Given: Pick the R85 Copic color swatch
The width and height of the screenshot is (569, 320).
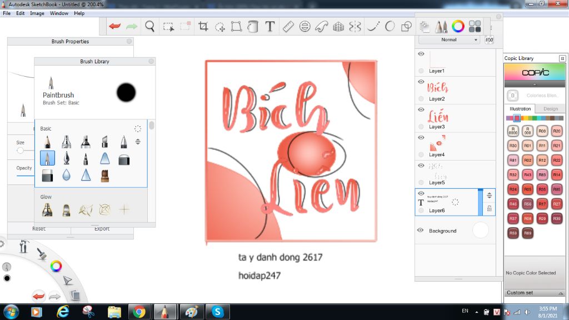Looking at the screenshot, I should pyautogui.click(x=557, y=189).
